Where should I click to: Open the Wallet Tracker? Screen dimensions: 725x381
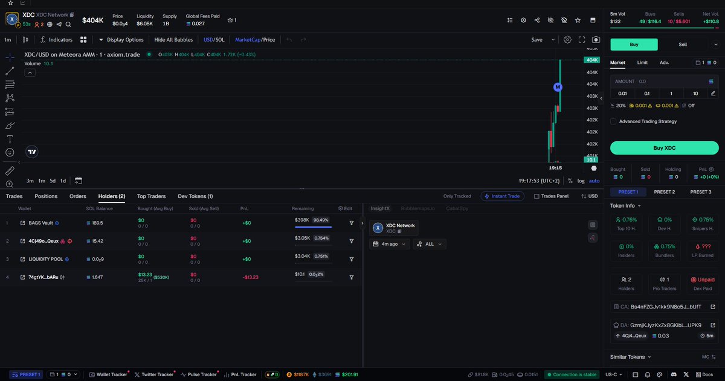(x=108, y=374)
